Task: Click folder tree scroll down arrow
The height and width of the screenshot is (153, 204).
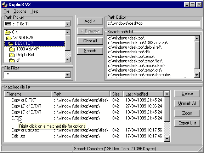Action: 67,60
